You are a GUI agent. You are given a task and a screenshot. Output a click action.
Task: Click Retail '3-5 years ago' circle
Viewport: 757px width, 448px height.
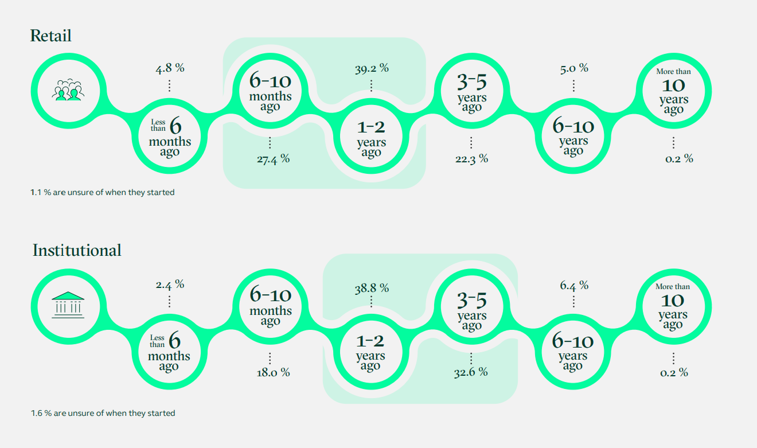tap(471, 92)
